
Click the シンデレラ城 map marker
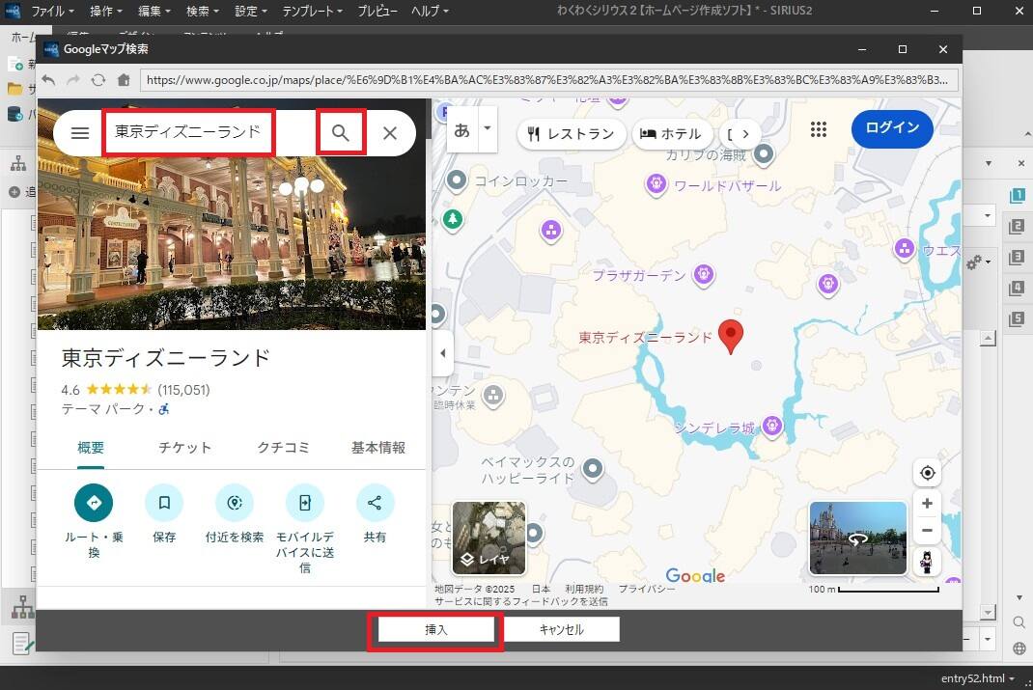tap(772, 426)
